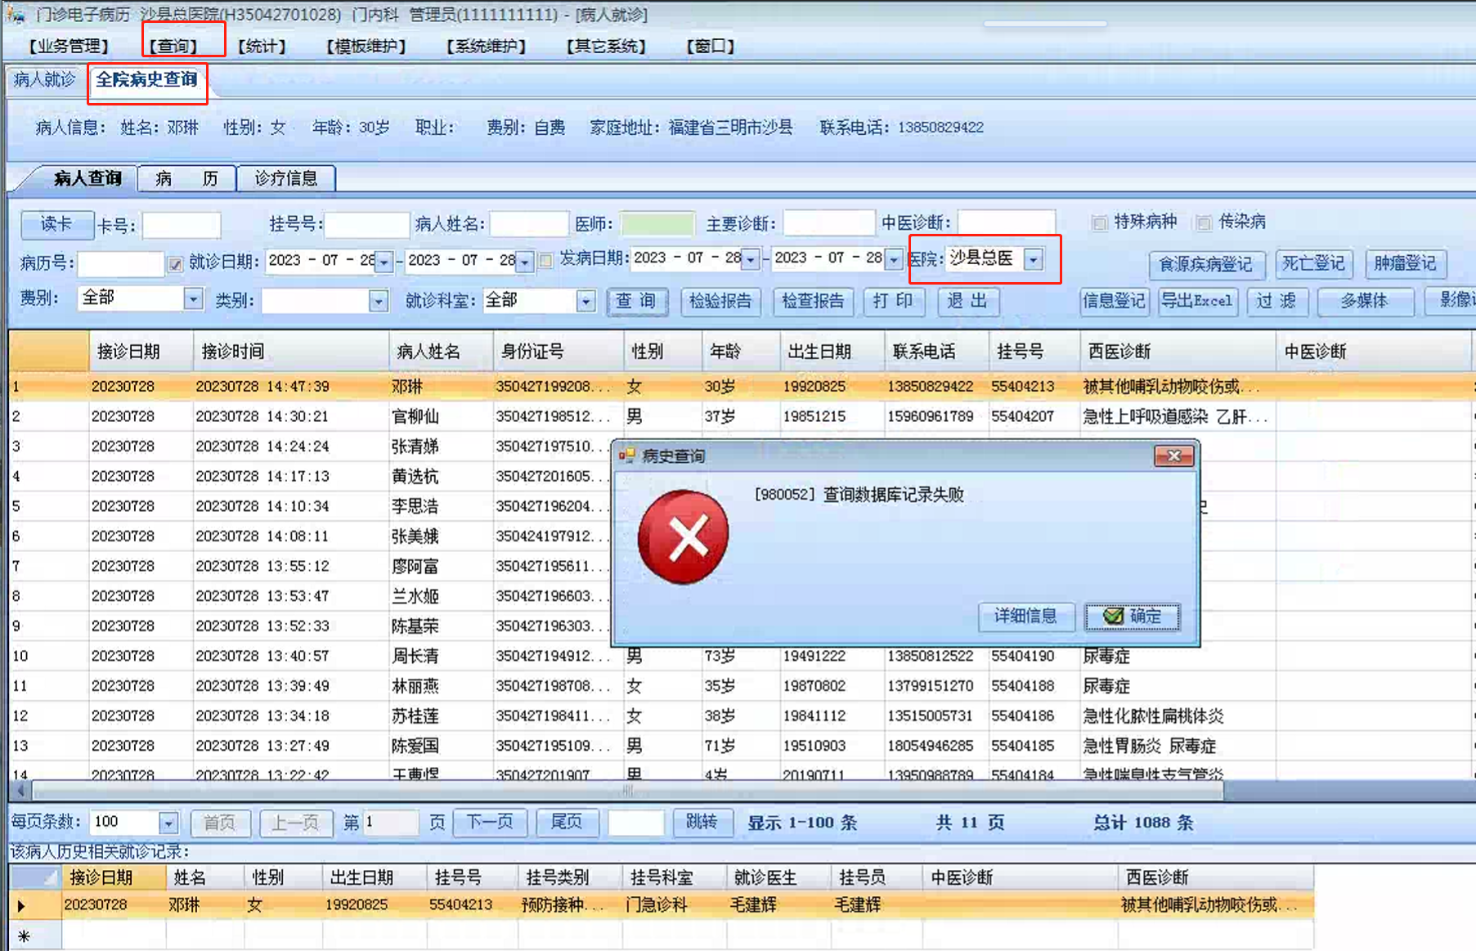The height and width of the screenshot is (951, 1476).
Task: Open the 模板维护 menu
Action: 366,47
